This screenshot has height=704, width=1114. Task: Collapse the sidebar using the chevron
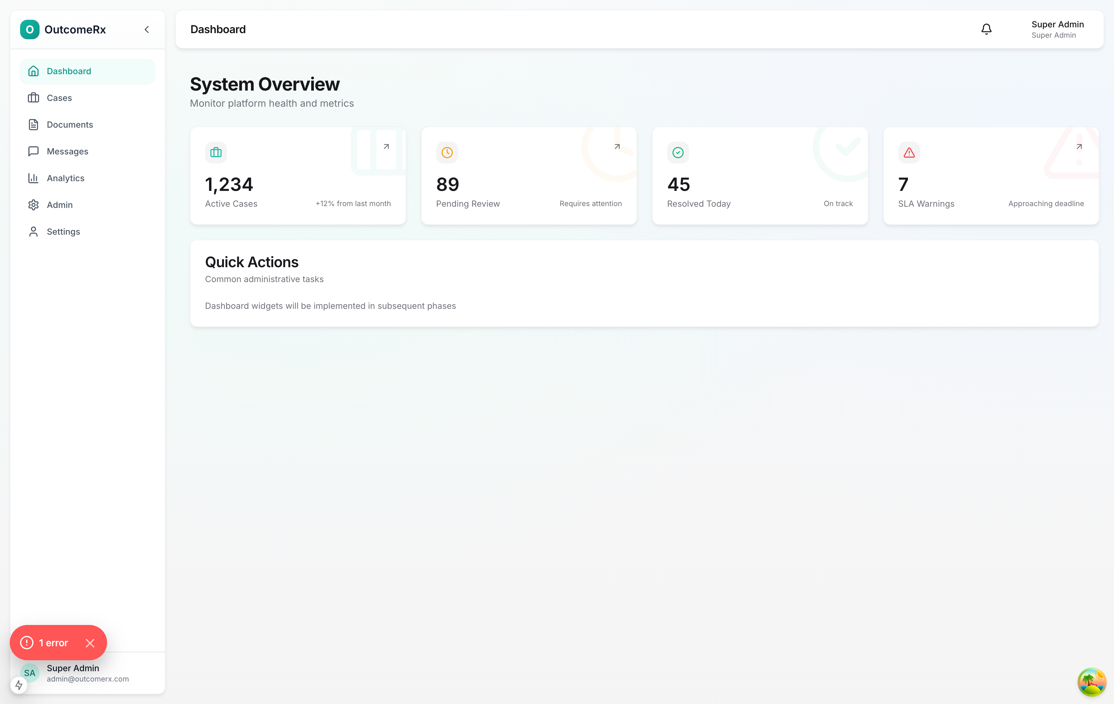click(146, 29)
